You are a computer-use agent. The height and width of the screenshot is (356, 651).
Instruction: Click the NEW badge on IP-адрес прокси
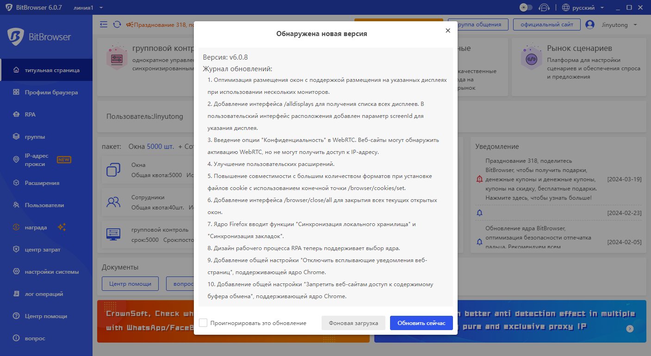click(x=64, y=160)
